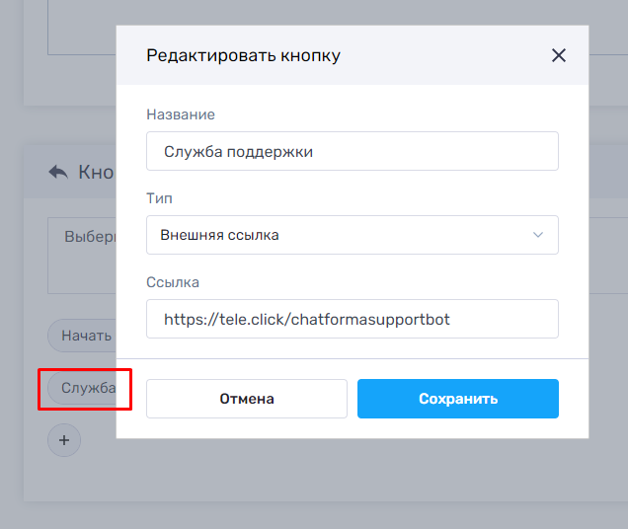Viewport: 628px width, 529px height.
Task: Focus the Название field with Служба поддержки
Action: 352,152
